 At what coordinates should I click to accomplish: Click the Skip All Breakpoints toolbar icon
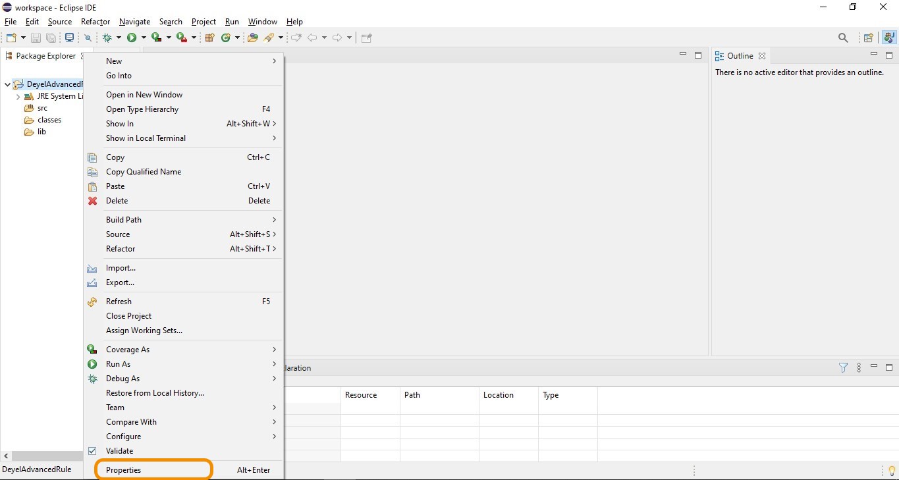88,38
